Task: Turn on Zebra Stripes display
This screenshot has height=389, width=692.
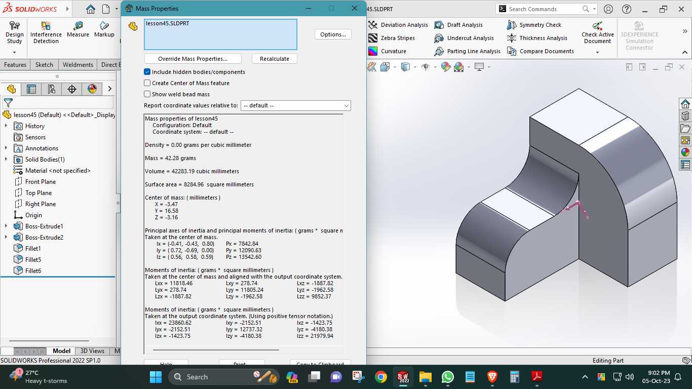Action: tap(392, 38)
